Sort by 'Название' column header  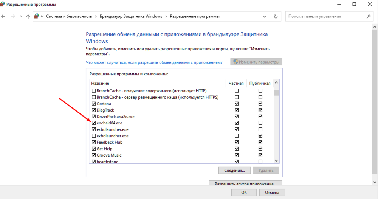click(x=100, y=83)
